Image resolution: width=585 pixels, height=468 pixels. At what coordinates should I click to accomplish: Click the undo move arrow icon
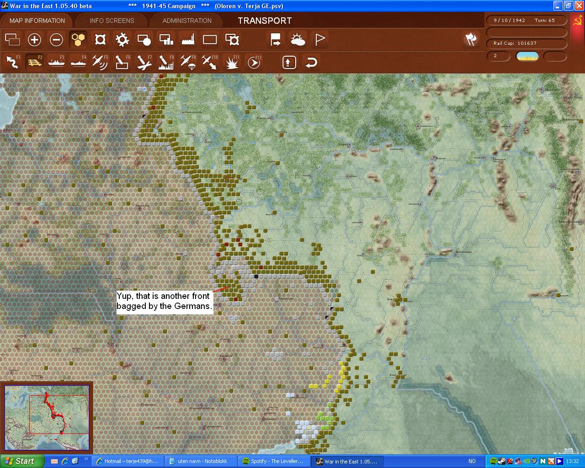point(311,62)
